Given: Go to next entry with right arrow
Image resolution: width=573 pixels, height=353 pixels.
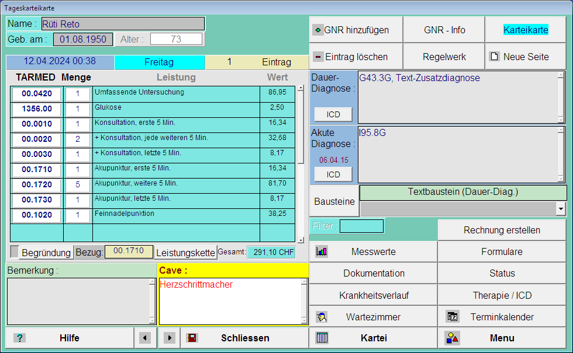Looking at the screenshot, I should pyautogui.click(x=169, y=338).
